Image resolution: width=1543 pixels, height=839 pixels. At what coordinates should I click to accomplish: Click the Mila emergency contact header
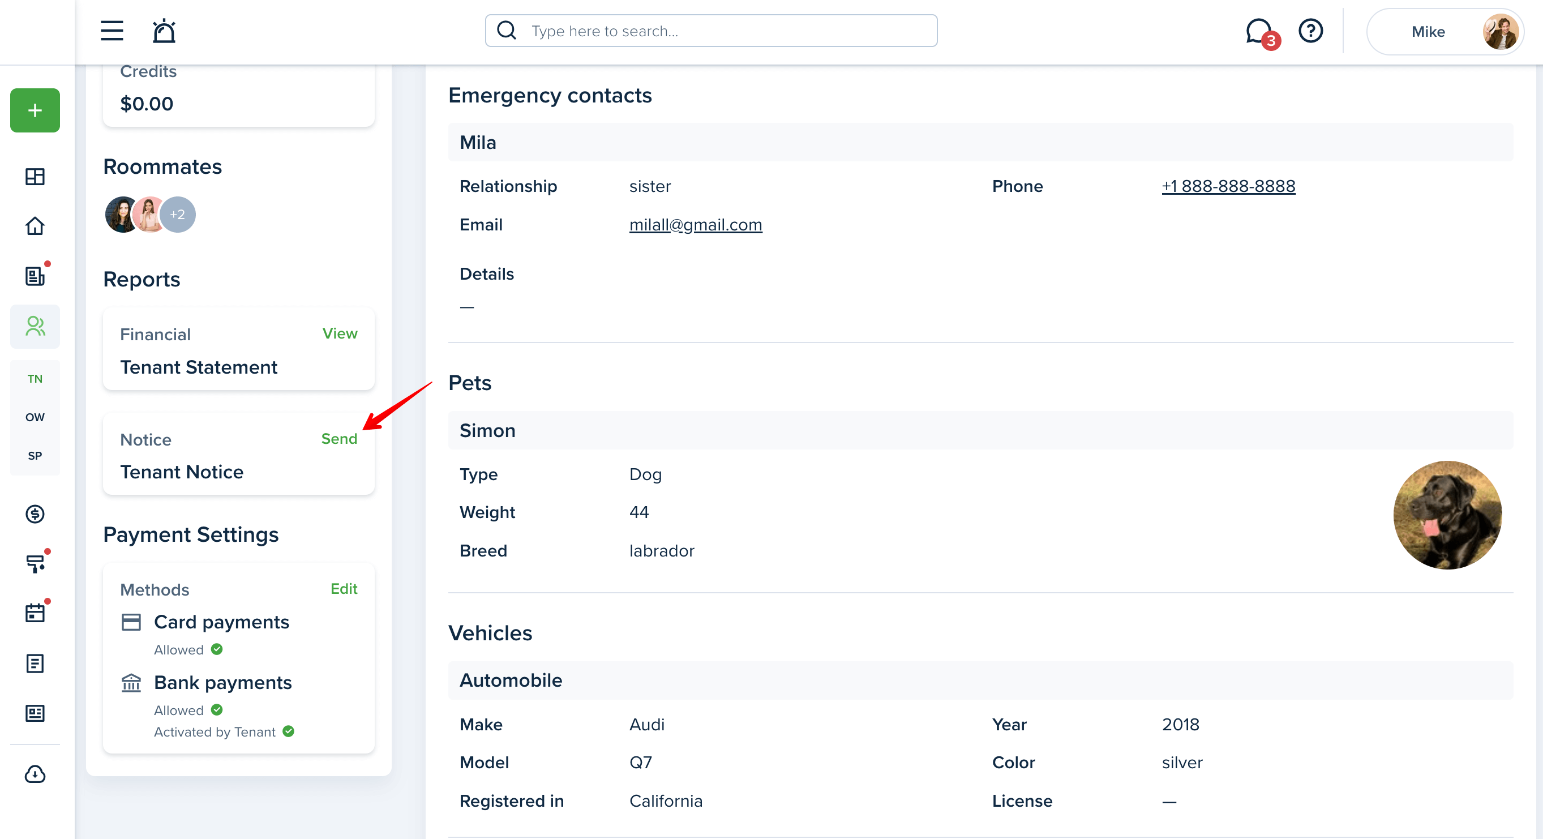pos(980,142)
